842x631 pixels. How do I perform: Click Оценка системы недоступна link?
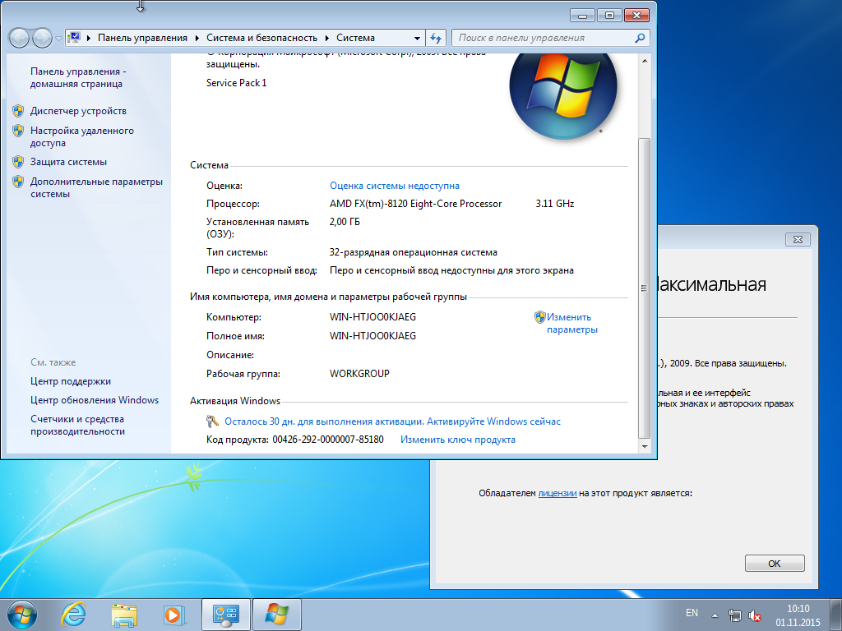(395, 186)
